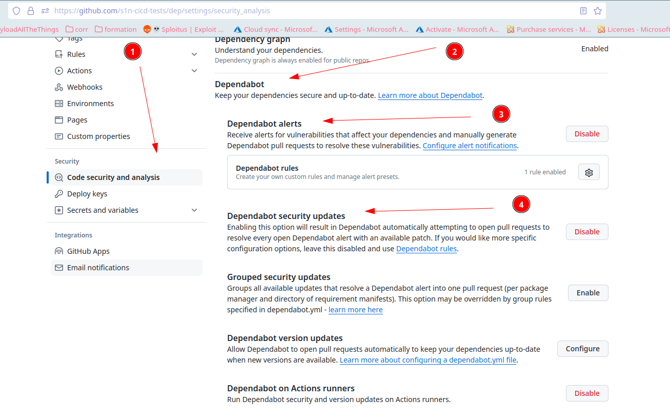
Task: Open dependabot.yml file configuration link
Action: click(x=429, y=360)
